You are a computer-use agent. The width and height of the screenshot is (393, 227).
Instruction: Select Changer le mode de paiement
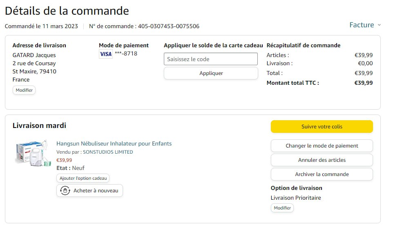point(322,146)
